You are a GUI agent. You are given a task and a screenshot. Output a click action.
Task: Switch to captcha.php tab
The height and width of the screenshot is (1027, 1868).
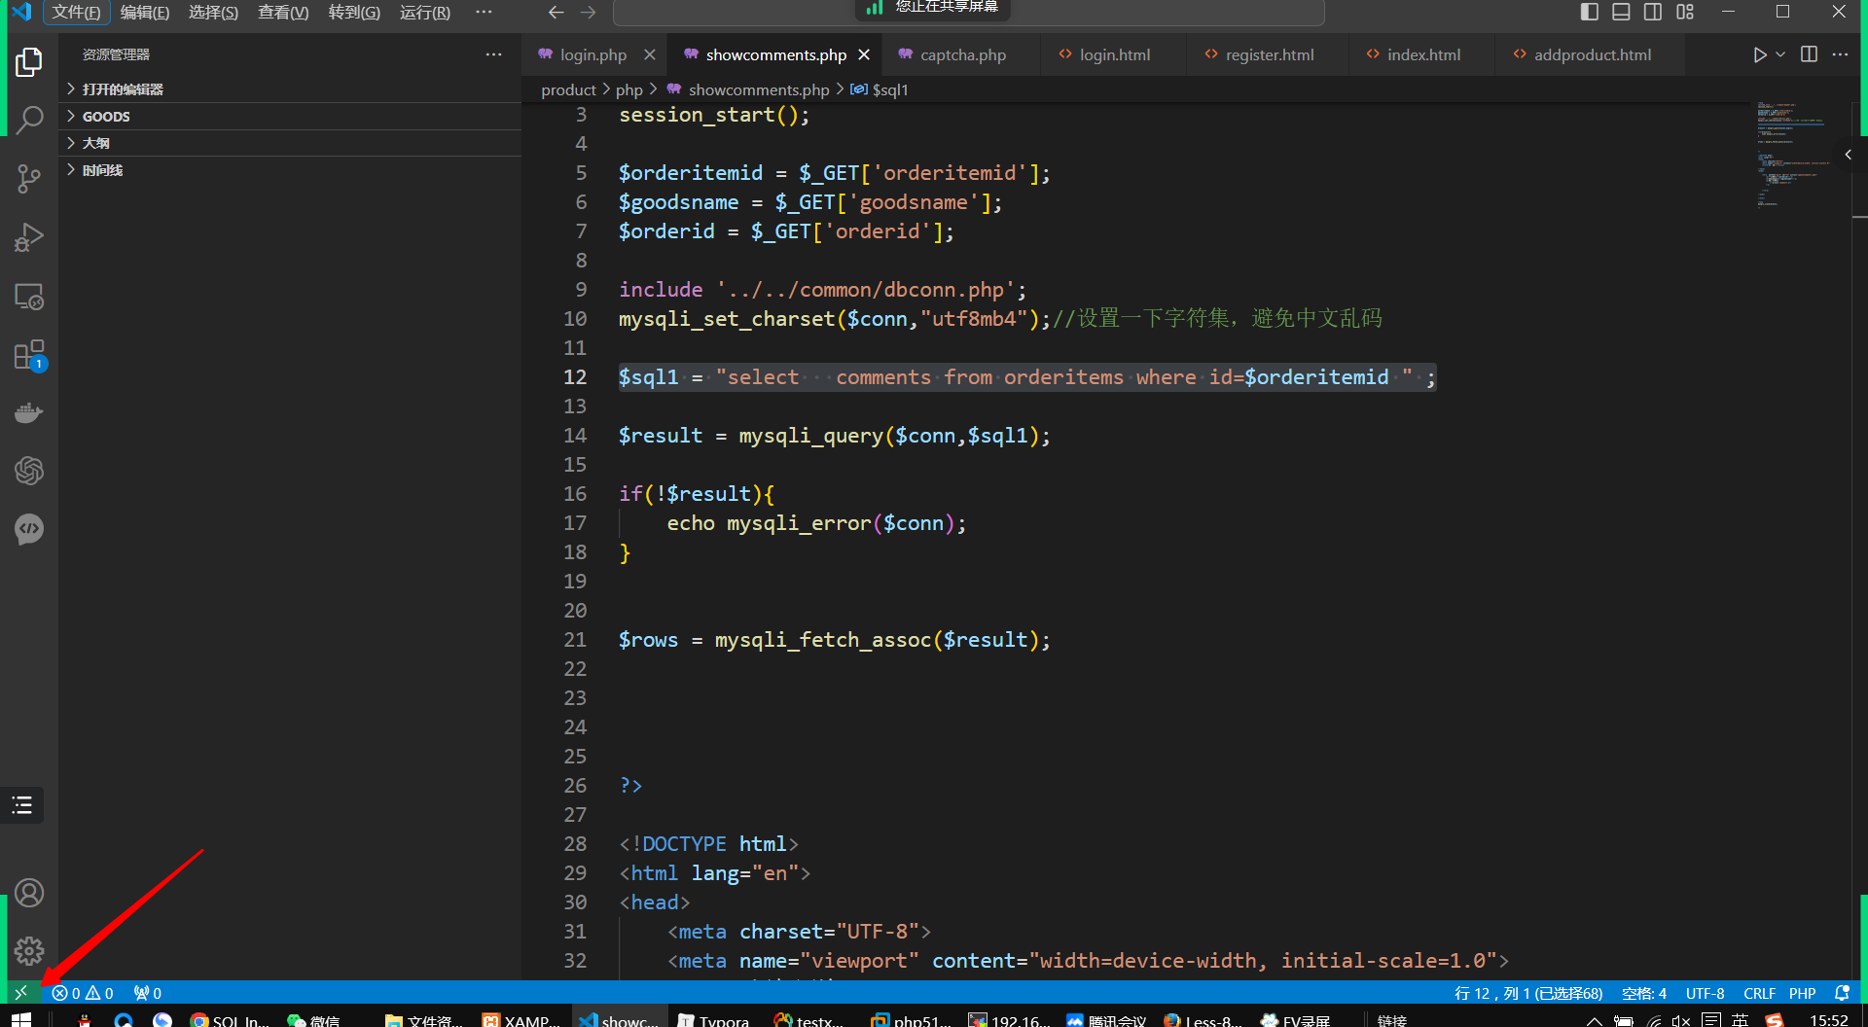tap(962, 54)
